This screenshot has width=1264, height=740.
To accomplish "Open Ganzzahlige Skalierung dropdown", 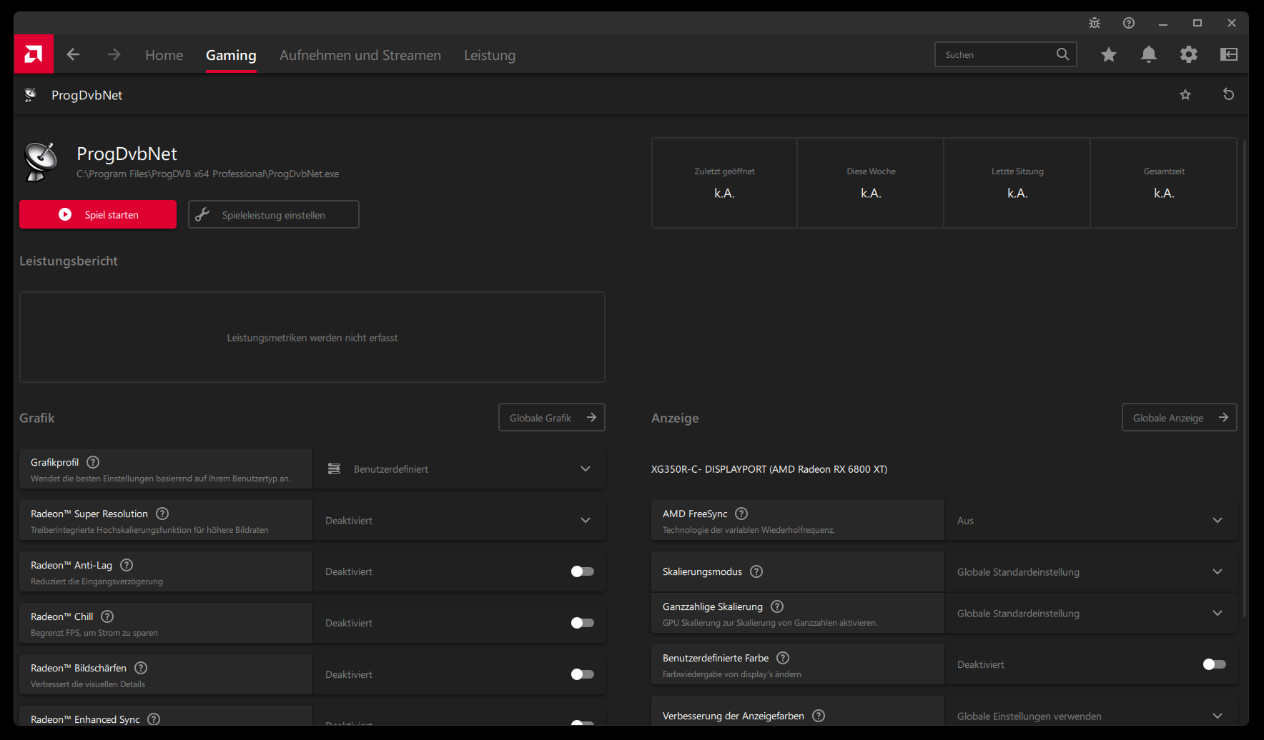I will pyautogui.click(x=1091, y=613).
